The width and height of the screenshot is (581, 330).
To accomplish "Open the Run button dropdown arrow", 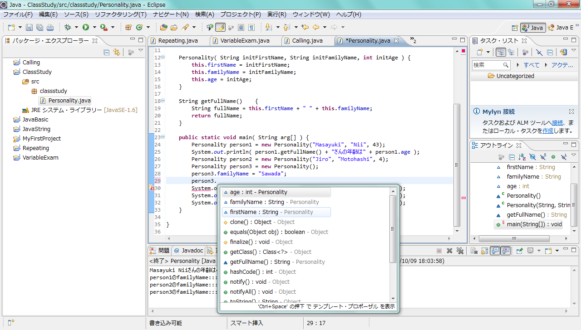I will [94, 27].
